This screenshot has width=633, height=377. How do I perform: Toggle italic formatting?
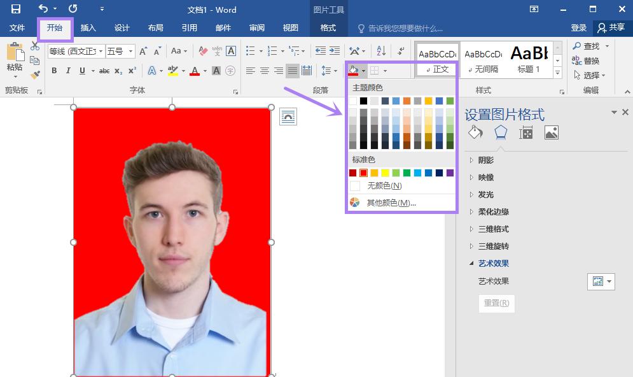(67, 71)
